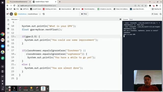The image size is (163, 92).
Task: Pause the screen recording
Action: click(x=10, y=87)
